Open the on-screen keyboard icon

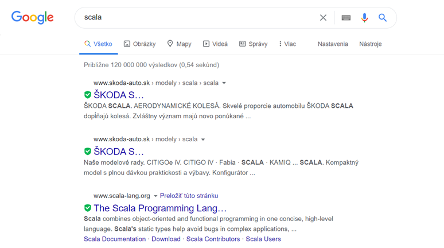(x=346, y=18)
